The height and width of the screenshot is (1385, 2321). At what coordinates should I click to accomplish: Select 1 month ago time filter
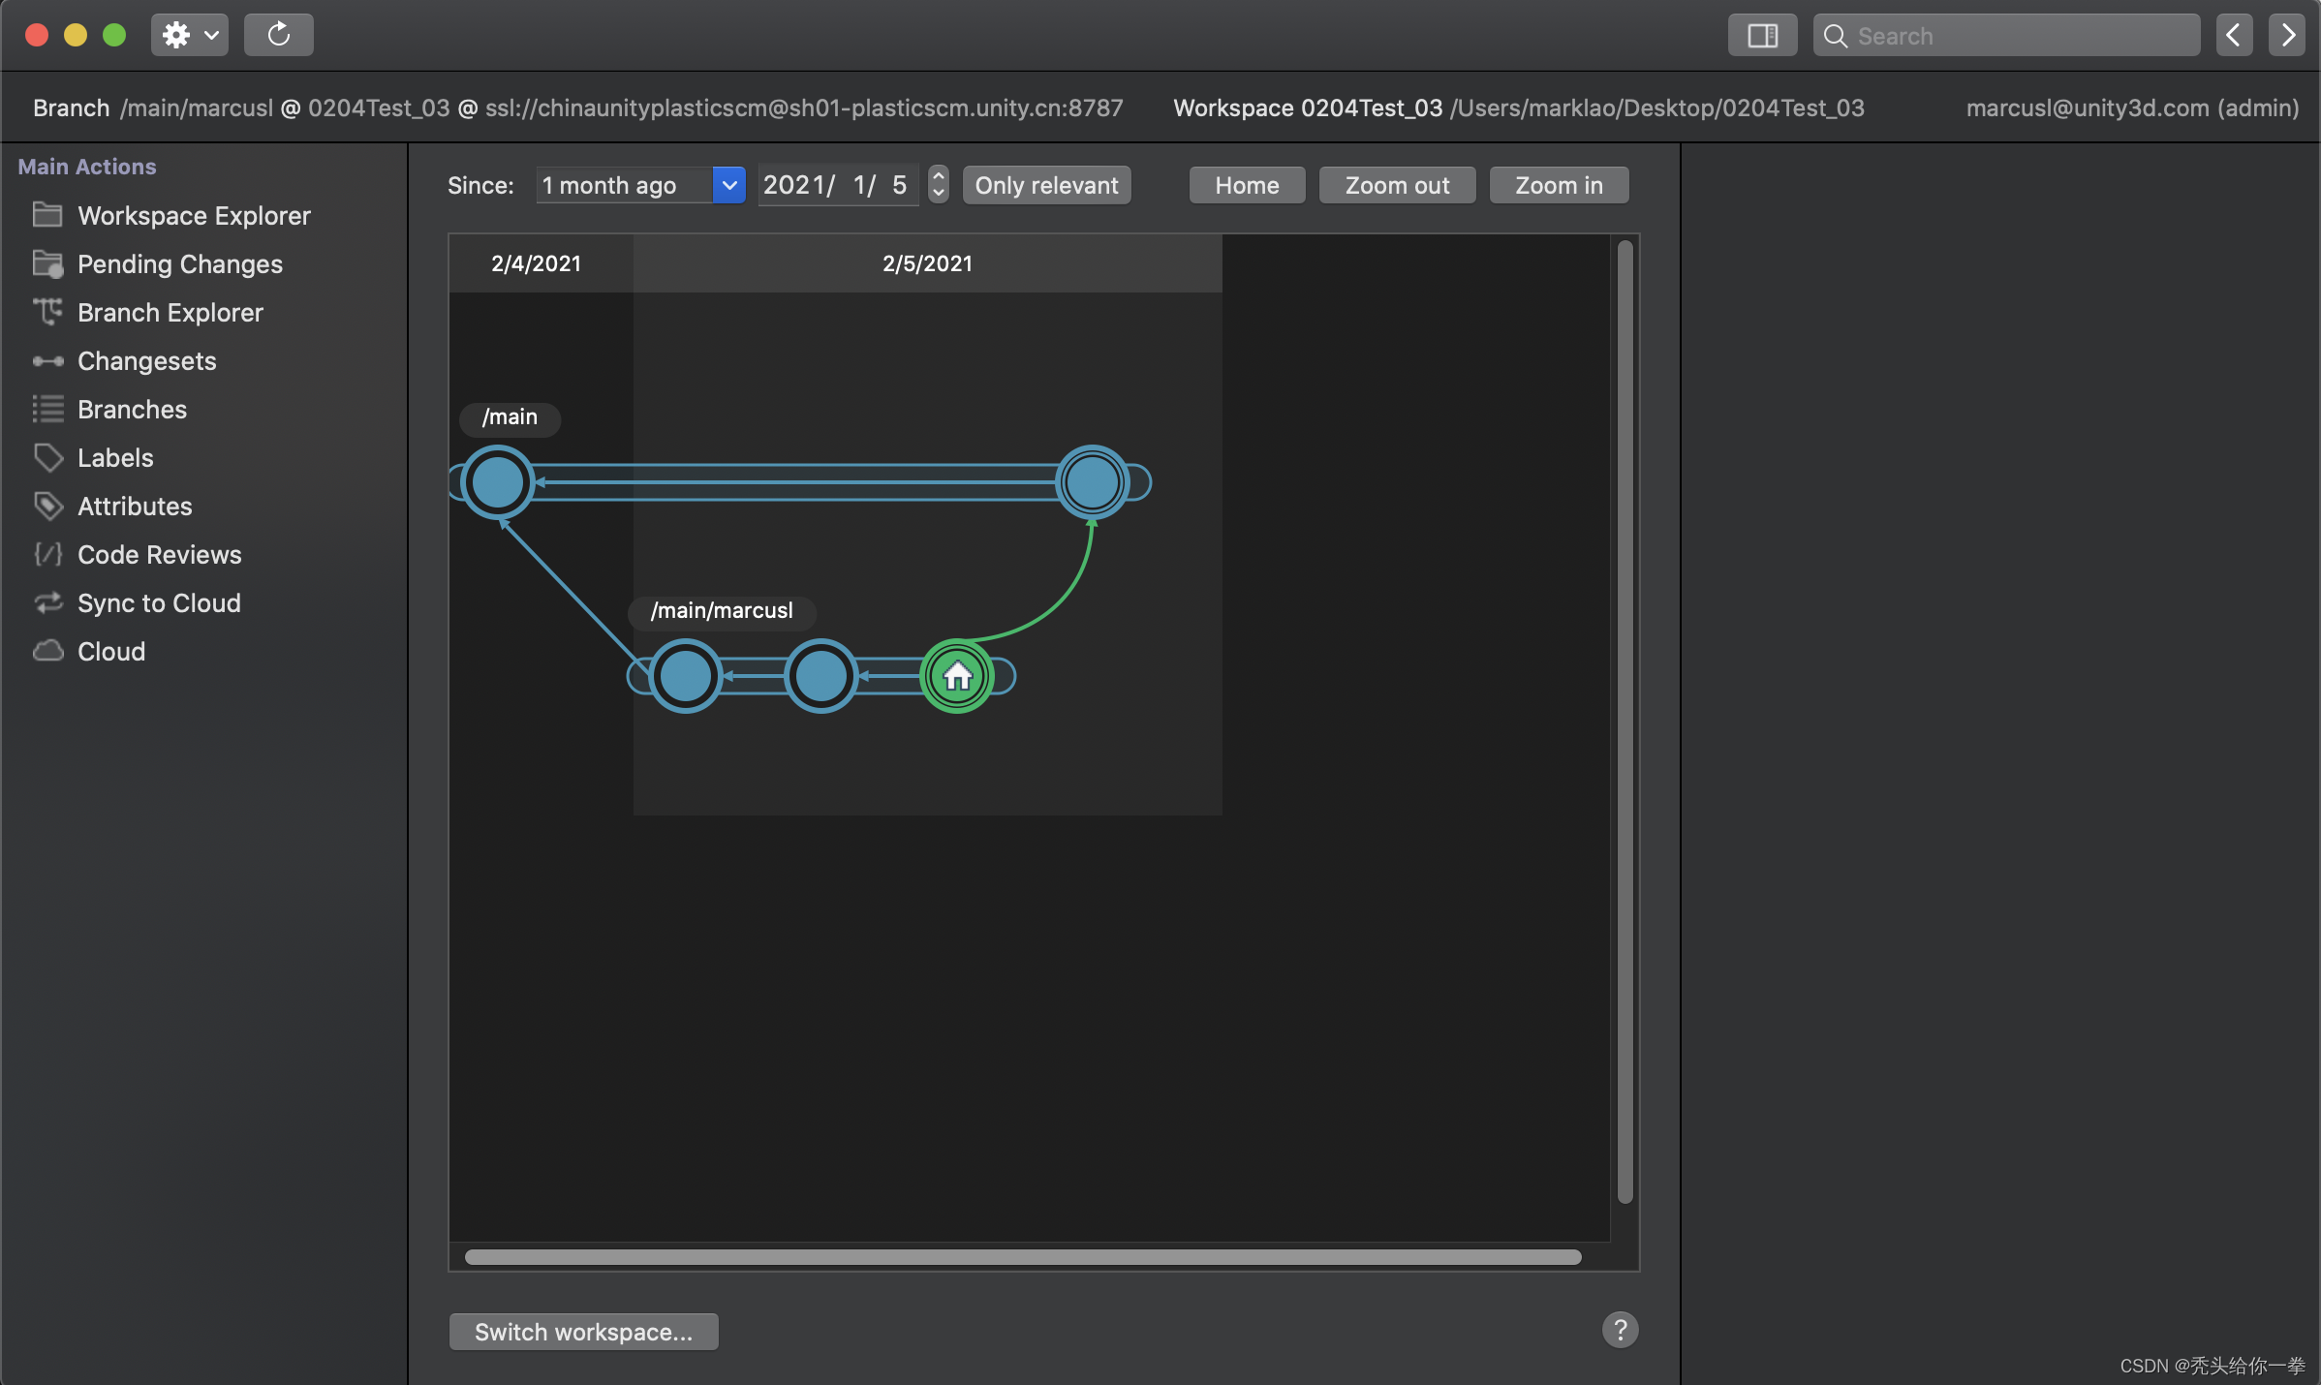click(634, 183)
